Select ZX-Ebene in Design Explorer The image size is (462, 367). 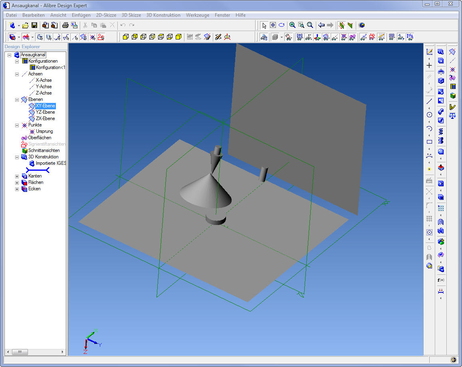(x=45, y=118)
